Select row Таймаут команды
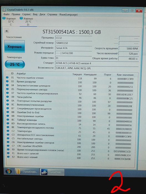The image size is (146, 194). tap(69, 121)
